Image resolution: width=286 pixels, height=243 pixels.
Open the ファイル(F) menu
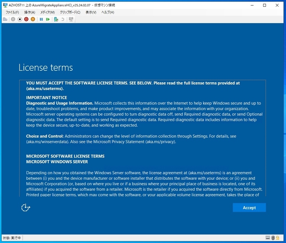pyautogui.click(x=12, y=12)
